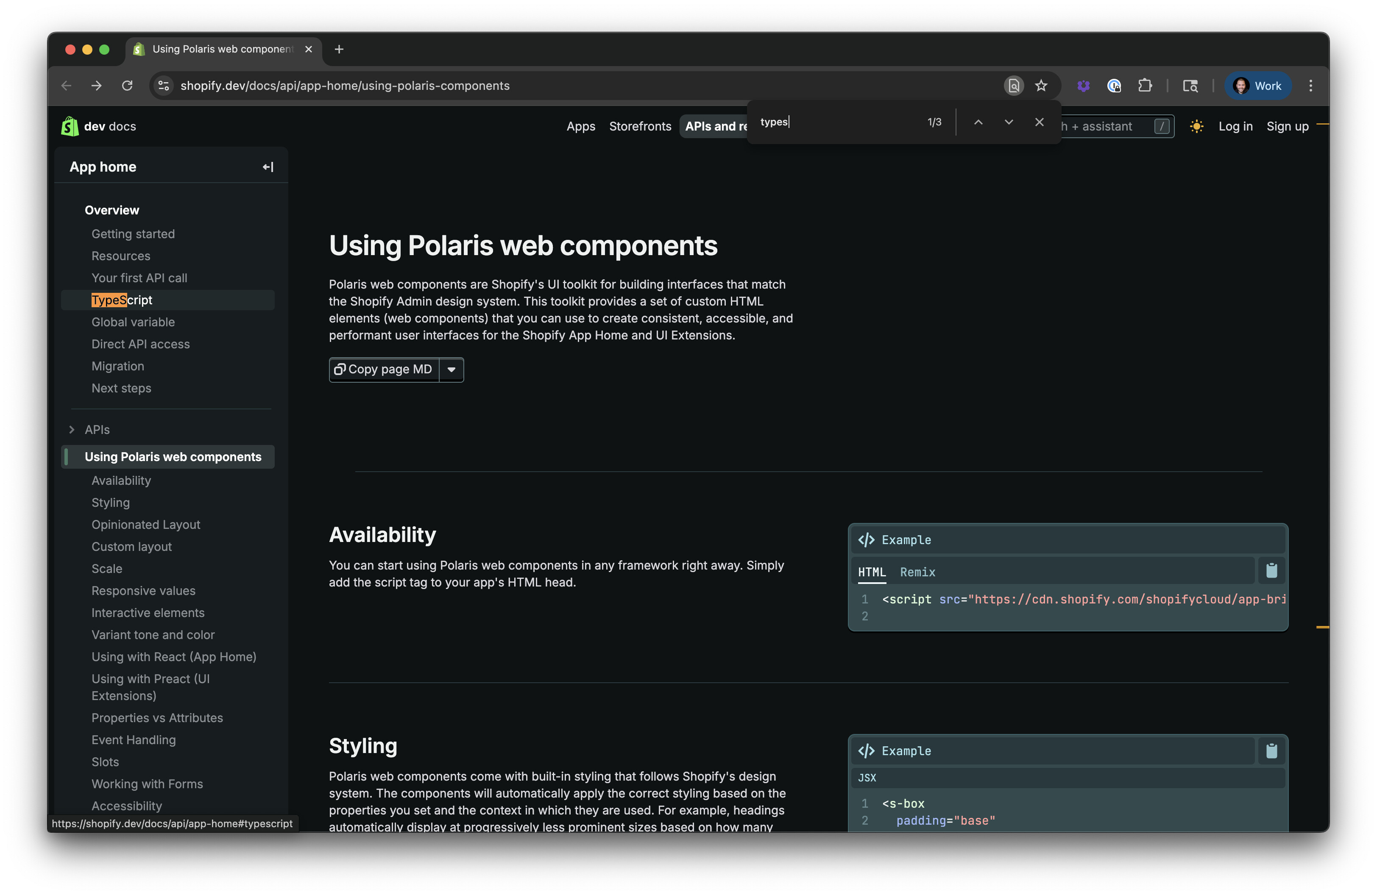This screenshot has width=1377, height=895.
Task: Open the Global variable sidebar link
Action: [133, 322]
